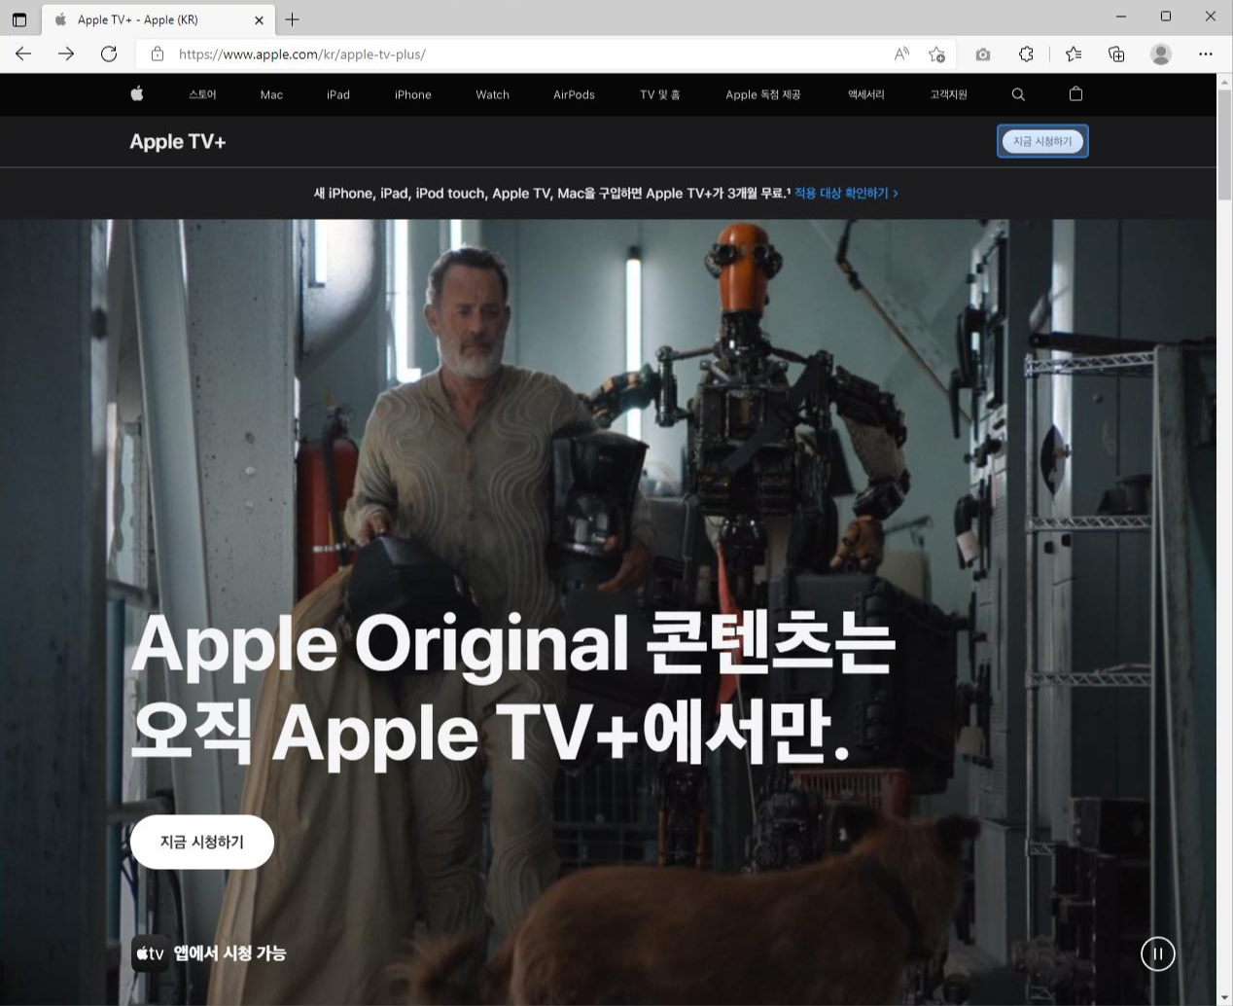The height and width of the screenshot is (1006, 1233).
Task: Open tab actions menu icon
Action: click(x=19, y=19)
